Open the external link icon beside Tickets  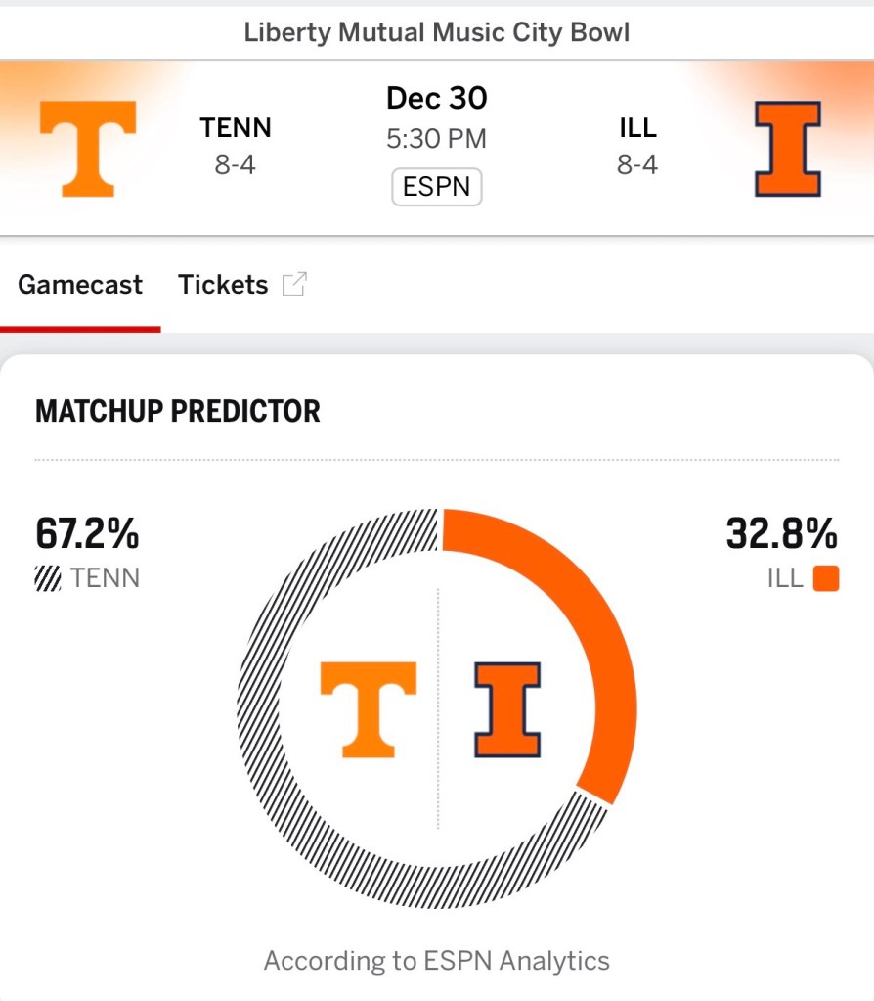294,285
